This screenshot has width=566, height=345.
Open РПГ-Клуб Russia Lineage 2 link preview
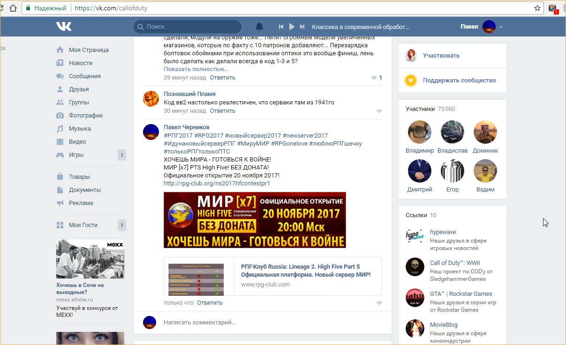(306, 271)
